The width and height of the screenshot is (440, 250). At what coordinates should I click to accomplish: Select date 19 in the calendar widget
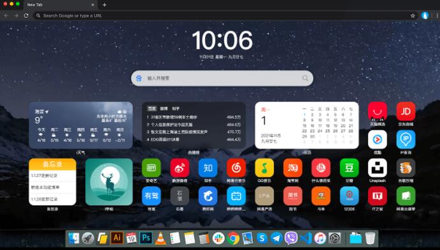[x=336, y=126]
